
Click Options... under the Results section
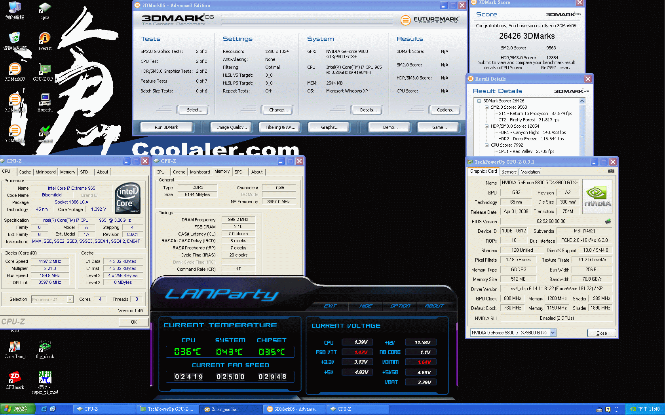tap(446, 110)
